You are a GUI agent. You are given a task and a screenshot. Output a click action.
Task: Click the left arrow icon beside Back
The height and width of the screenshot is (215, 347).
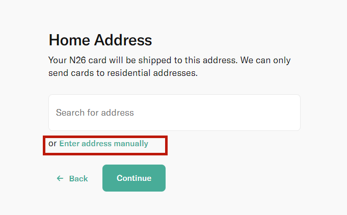[x=60, y=178]
